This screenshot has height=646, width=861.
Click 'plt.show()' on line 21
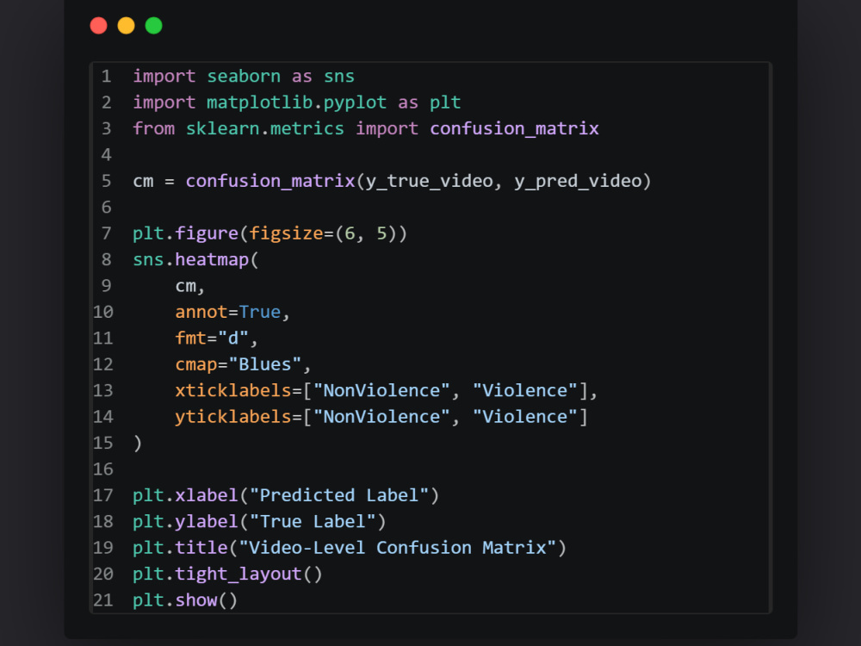[185, 600]
